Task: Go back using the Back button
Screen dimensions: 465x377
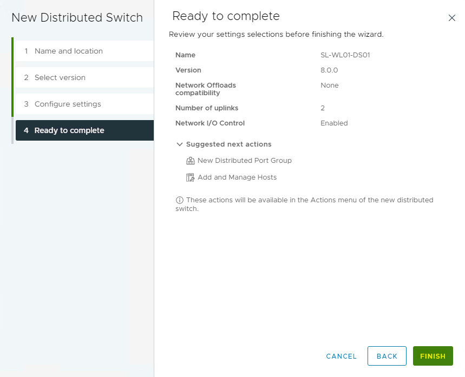Action: [x=387, y=356]
